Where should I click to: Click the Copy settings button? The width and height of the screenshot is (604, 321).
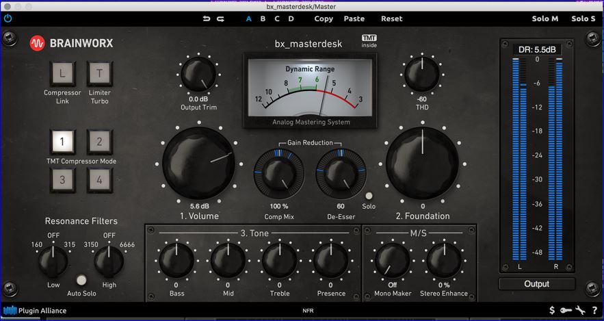(x=324, y=18)
